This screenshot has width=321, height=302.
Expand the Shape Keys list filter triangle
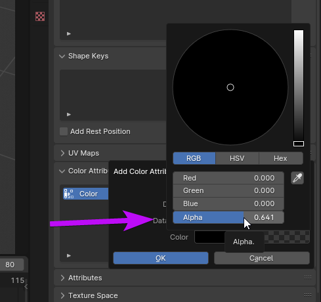pos(69,114)
